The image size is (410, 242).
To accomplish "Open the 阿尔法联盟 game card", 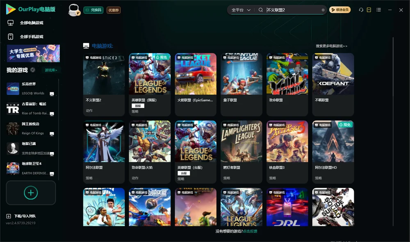I will tap(104, 152).
